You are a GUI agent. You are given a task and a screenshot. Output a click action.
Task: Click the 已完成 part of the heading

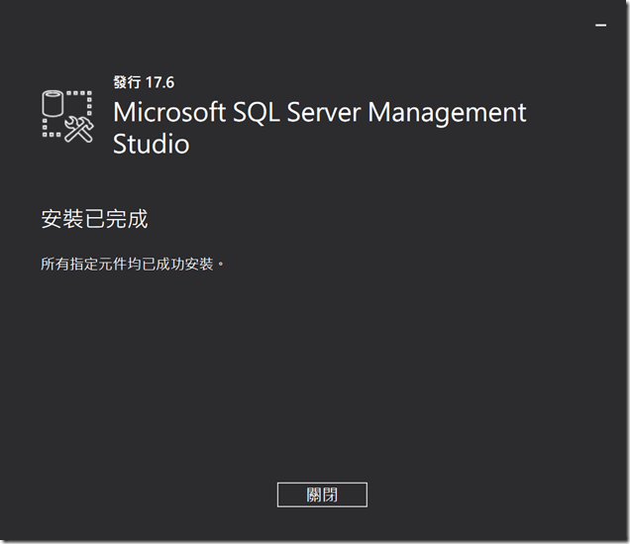[116, 219]
